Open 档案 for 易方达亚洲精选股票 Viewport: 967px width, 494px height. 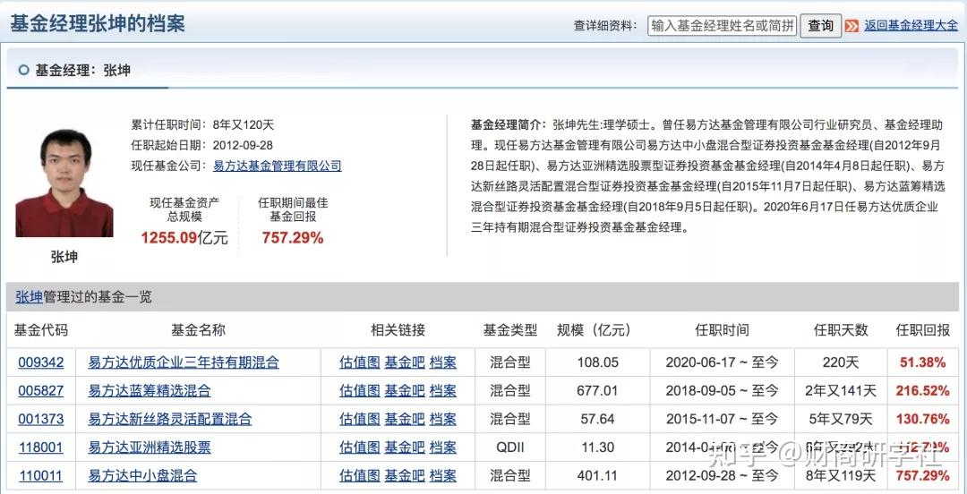[443, 447]
